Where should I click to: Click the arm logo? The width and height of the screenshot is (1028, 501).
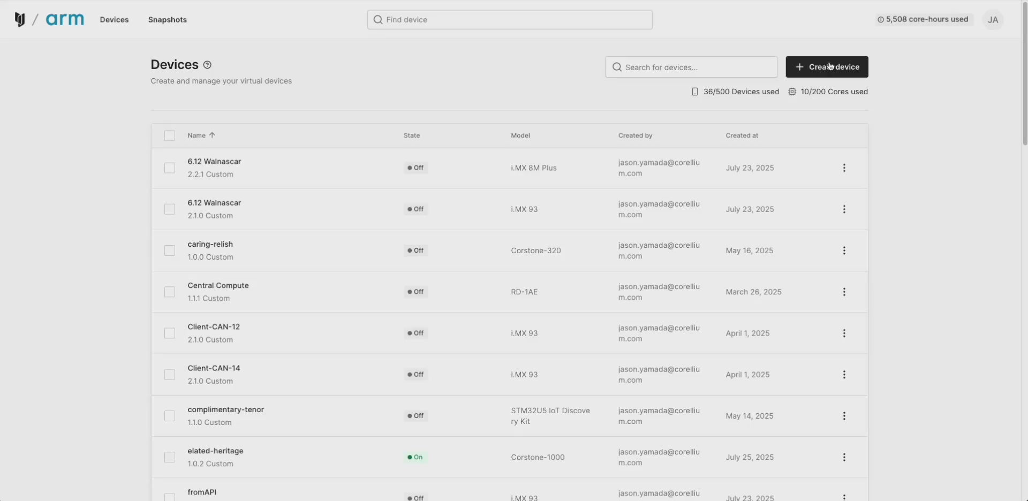pyautogui.click(x=65, y=19)
